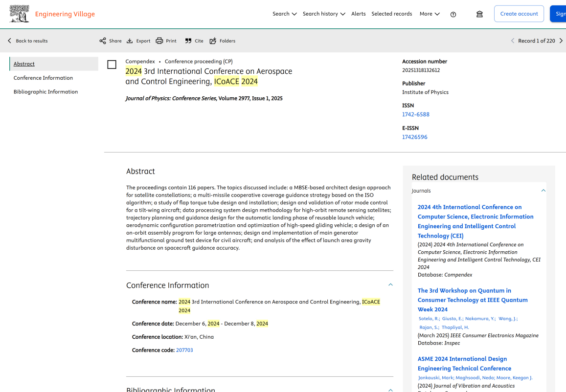The width and height of the screenshot is (566, 392).
Task: Open Selected records page
Action: (392, 14)
